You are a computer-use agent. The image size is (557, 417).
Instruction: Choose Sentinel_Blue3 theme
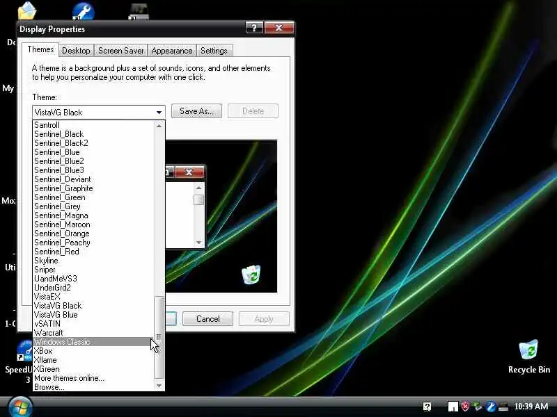[x=94, y=170]
